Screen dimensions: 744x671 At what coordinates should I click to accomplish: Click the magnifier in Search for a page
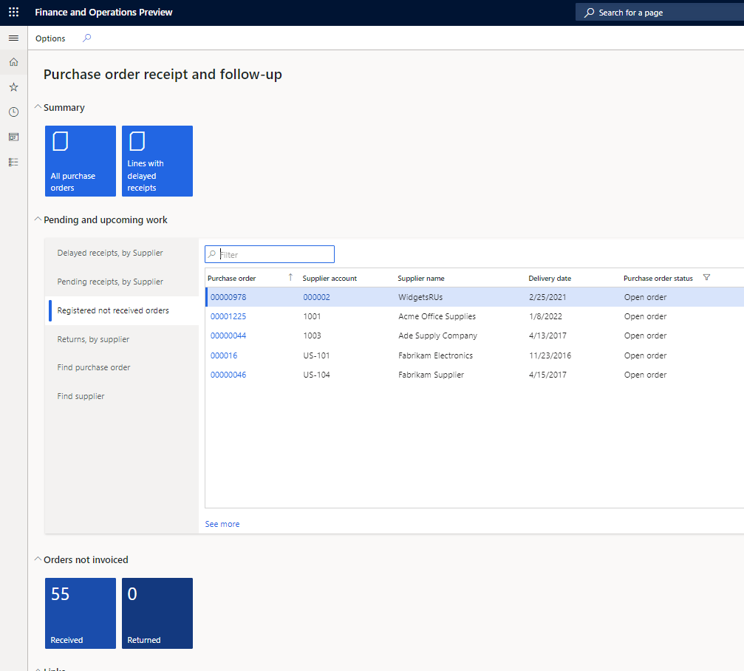click(x=589, y=13)
